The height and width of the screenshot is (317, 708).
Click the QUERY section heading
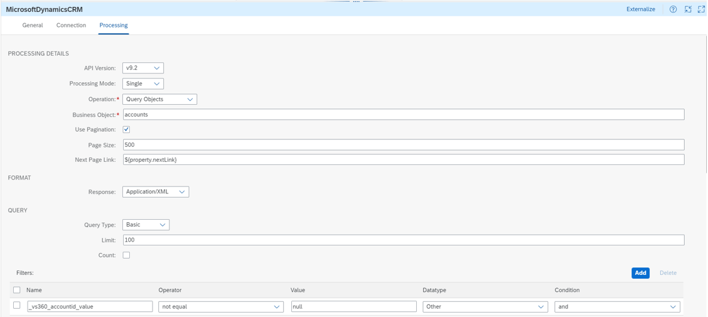click(18, 210)
